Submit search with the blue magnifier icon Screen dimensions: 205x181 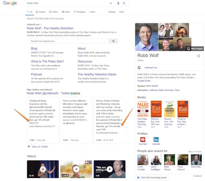124,3
